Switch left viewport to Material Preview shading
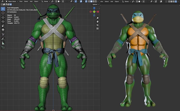 (x=93, y=1)
